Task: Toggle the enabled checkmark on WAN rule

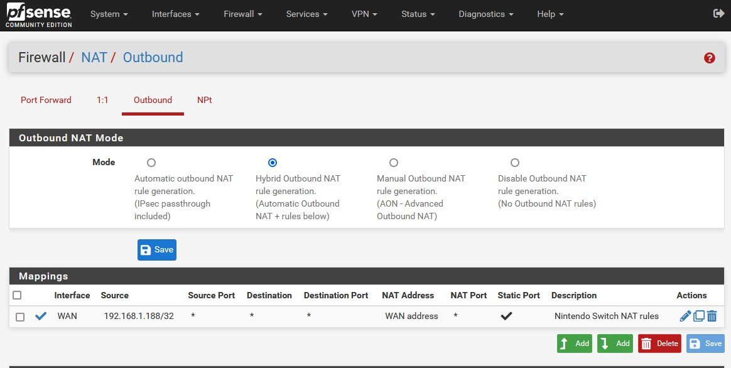Action: pos(41,316)
